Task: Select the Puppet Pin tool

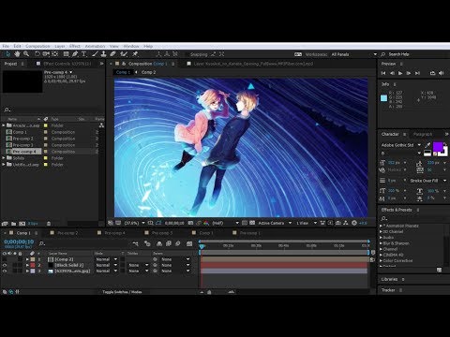Action: coord(135,54)
